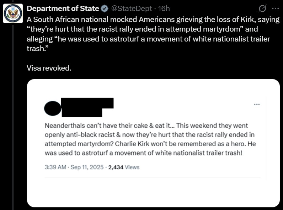
Task: Click the blacked-out avatar in the quoted post
Action: [x=53, y=107]
